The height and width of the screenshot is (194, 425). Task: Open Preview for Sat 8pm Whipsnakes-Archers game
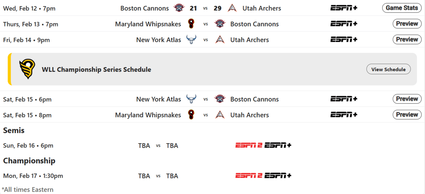(x=407, y=115)
